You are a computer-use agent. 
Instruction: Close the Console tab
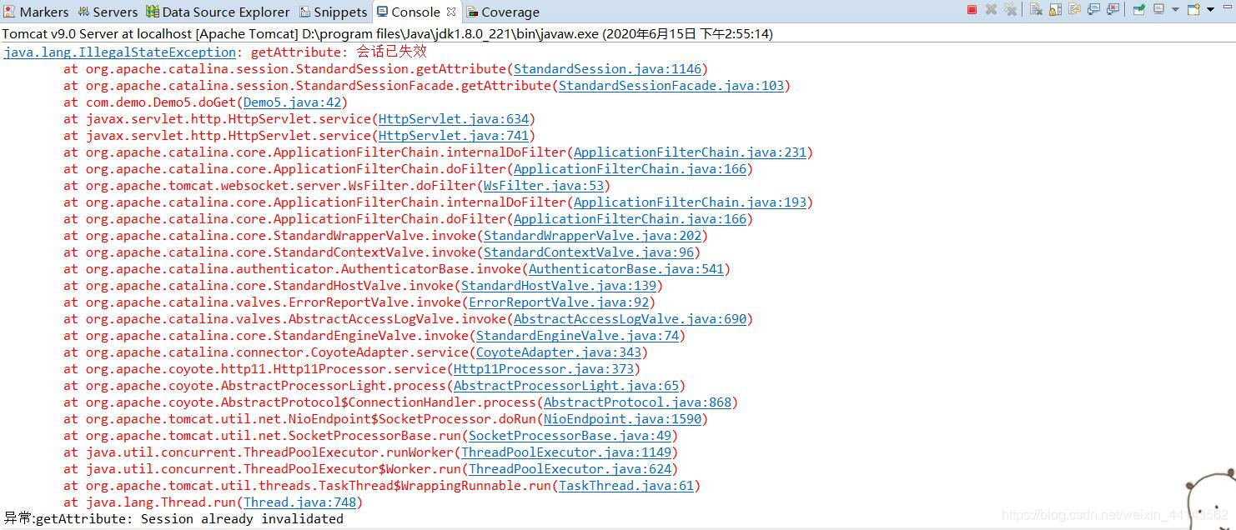[450, 12]
